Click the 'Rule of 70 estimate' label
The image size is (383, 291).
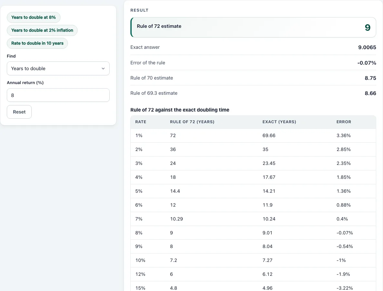coord(151,78)
